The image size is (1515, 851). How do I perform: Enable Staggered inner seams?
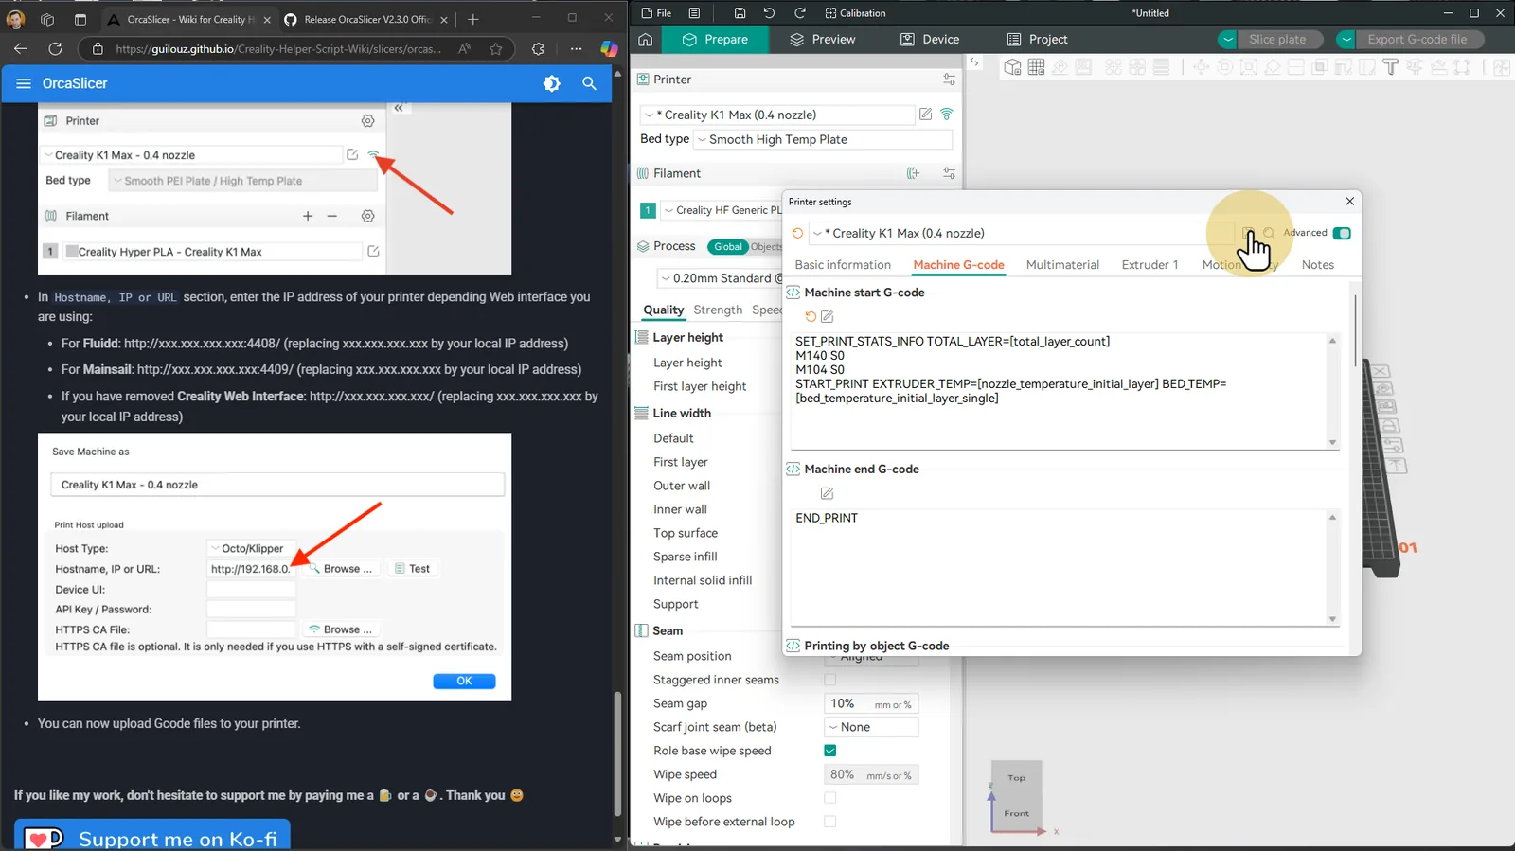click(830, 680)
